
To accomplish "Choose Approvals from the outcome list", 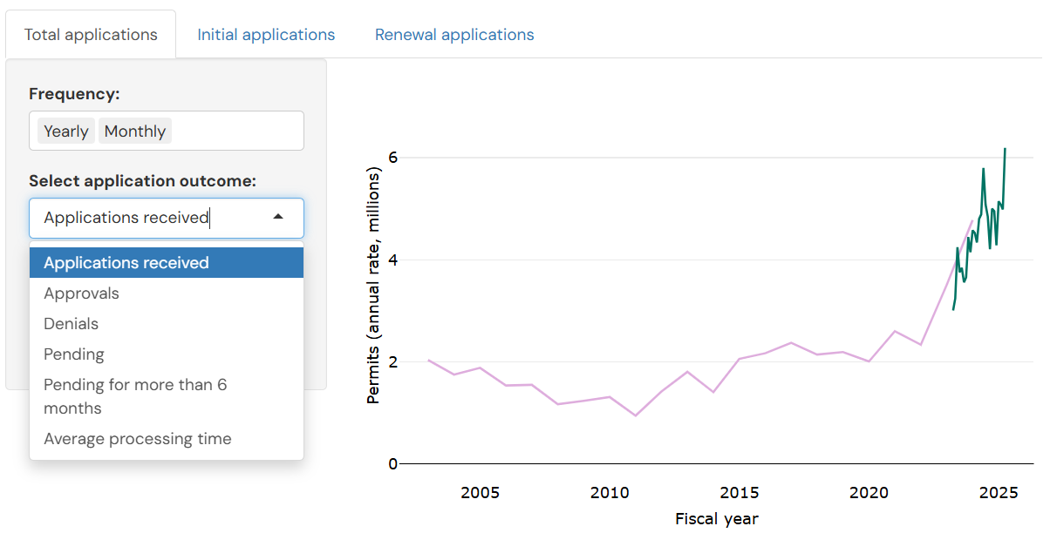I will (x=82, y=293).
